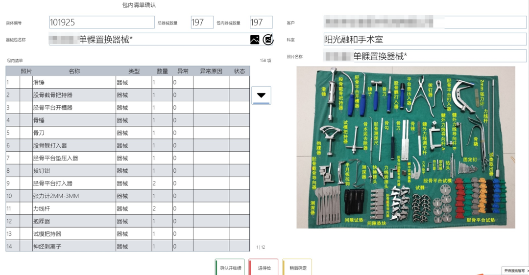The width and height of the screenshot is (529, 275).
Task: Click the photo cell of the 滑锤 row
Action: tap(26, 83)
